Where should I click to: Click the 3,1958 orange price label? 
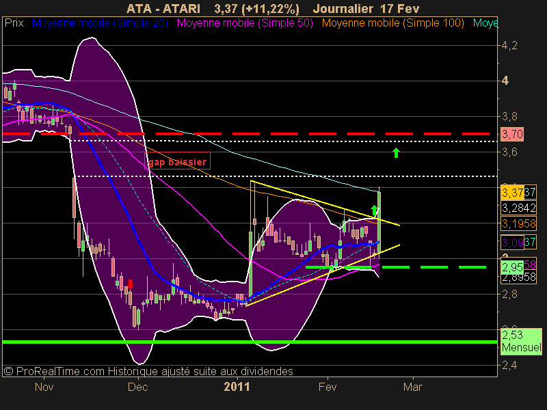click(518, 223)
